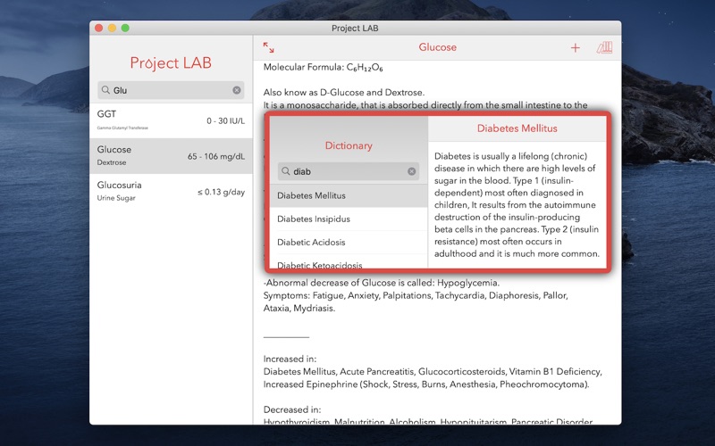This screenshot has height=446, width=715.
Task: Click the 65 - 106 mg/dL value
Action: pyautogui.click(x=216, y=157)
